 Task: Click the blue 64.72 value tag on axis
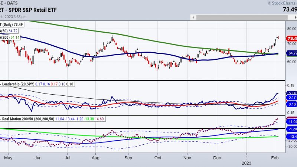click(291, 54)
